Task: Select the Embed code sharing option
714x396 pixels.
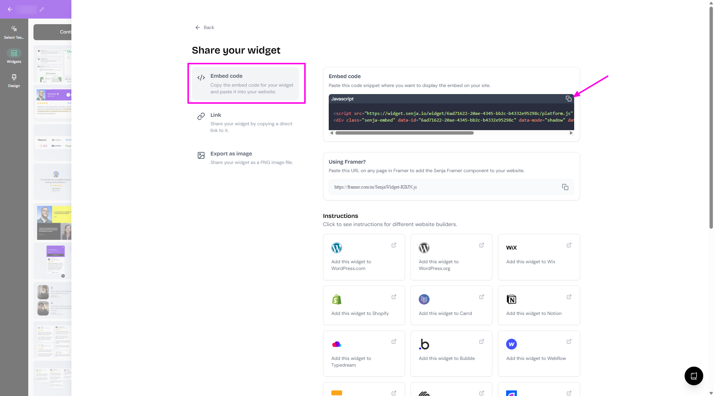Action: pyautogui.click(x=246, y=83)
